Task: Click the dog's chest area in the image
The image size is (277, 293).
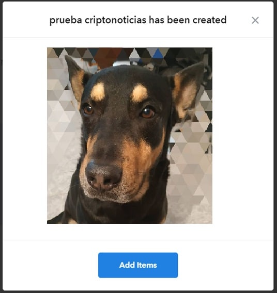Action: (x=116, y=213)
